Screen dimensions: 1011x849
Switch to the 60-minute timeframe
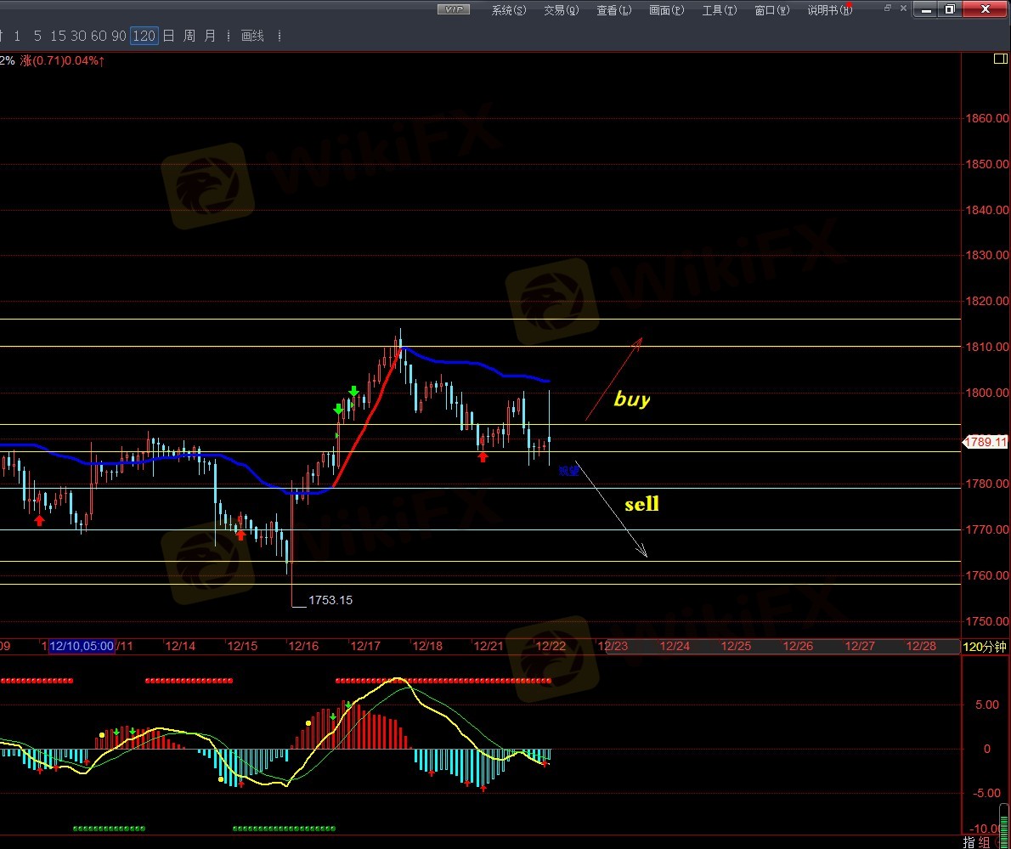99,36
